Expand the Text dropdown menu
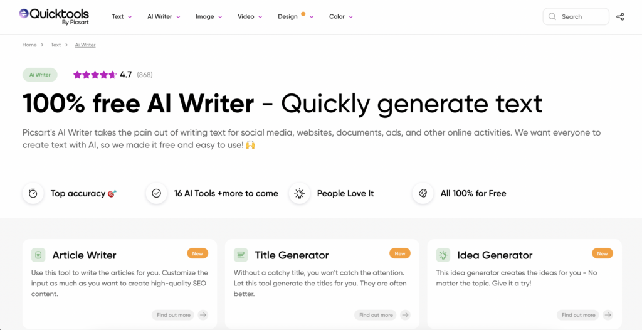 (x=122, y=17)
